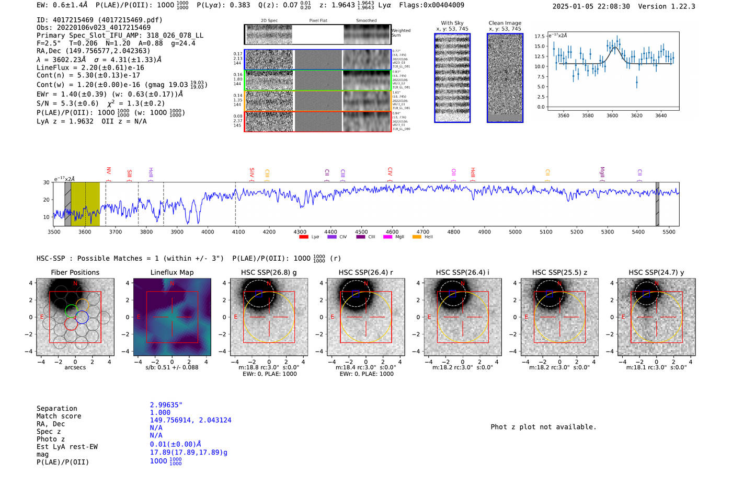Open the HSC SSP(25.5) z cutout
The image size is (732, 498).
(x=559, y=317)
